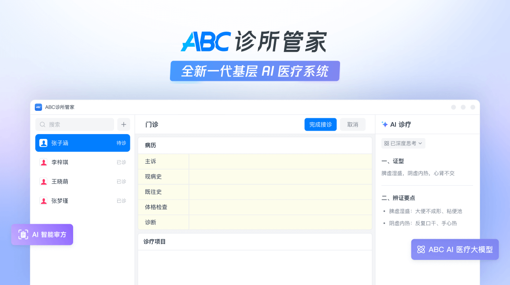Click the AI 诊疗 sparkle icon

384,124
